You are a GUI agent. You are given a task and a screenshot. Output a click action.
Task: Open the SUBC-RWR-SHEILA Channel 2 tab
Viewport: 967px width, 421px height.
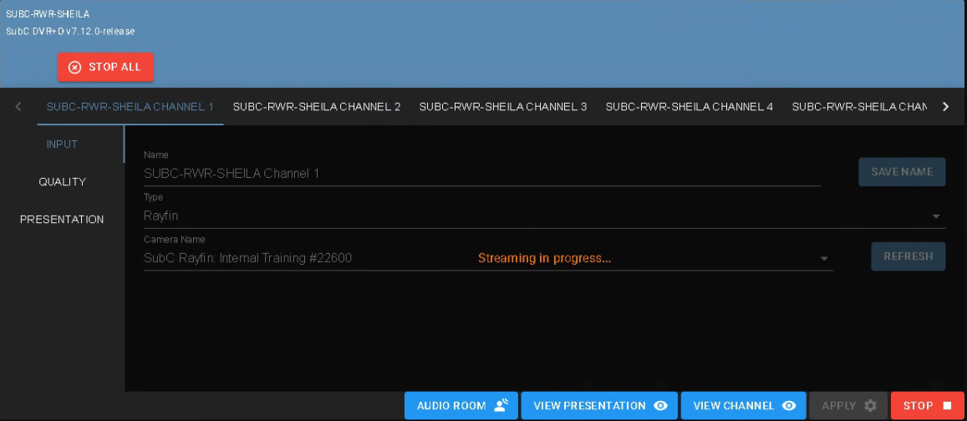point(317,107)
